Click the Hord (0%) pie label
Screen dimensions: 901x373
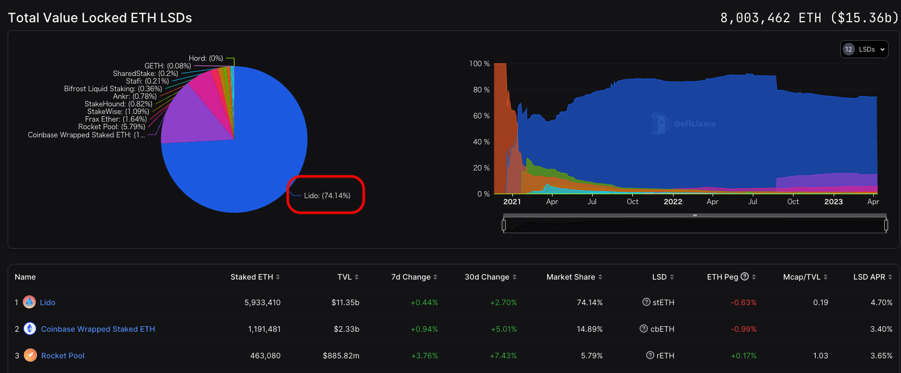tap(206, 58)
